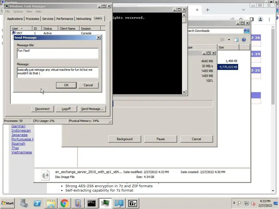Sort by the Size column header
Image resolution: width=279 pixels, height=209 pixels.
pos(228,47)
